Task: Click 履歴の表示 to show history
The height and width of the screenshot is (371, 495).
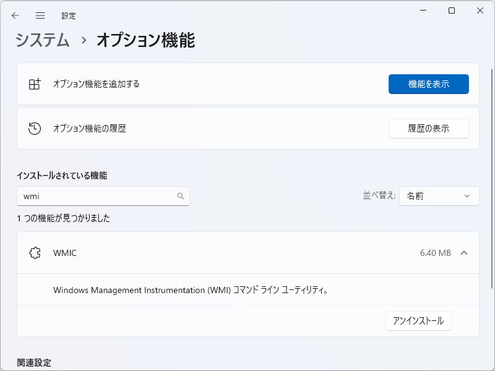Action: pyautogui.click(x=428, y=128)
